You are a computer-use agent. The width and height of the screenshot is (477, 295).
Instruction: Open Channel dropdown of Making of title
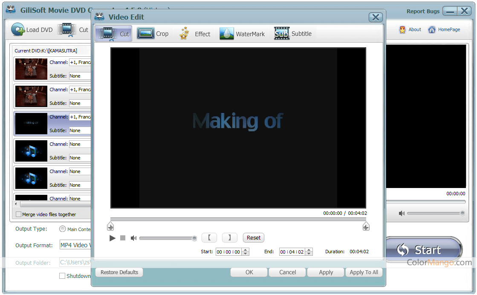click(80, 117)
